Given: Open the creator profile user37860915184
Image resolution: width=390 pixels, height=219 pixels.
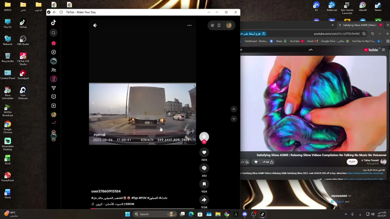Looking at the screenshot, I should point(106,191).
